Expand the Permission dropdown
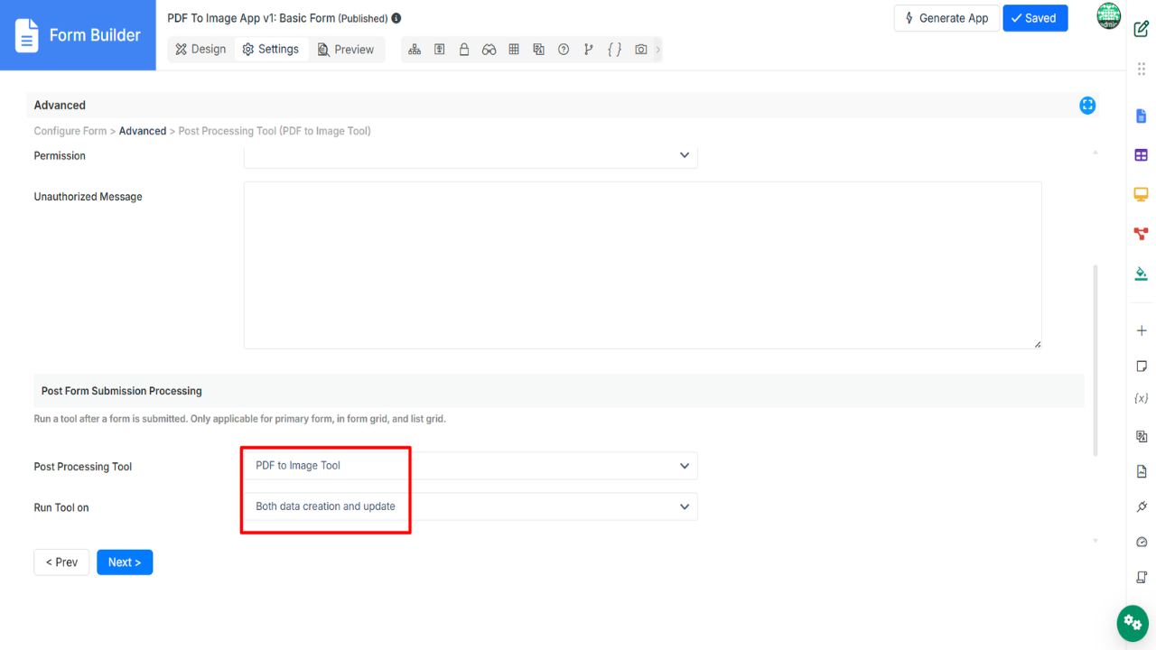 point(470,155)
